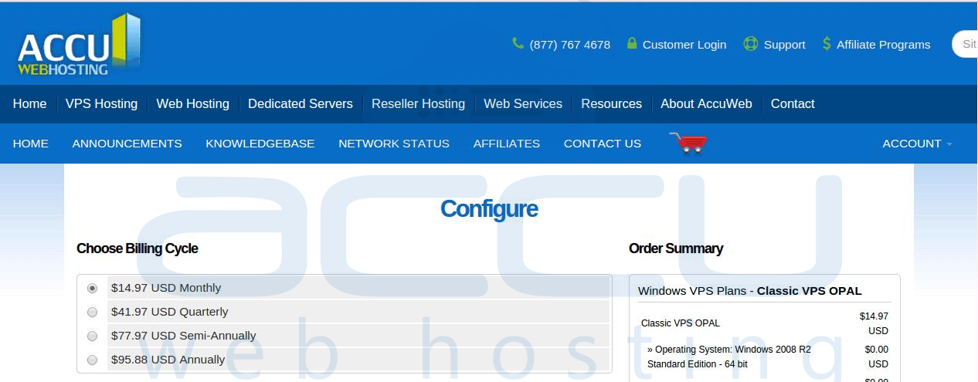
Task: Open the Home item in main navigation
Action: click(29, 103)
